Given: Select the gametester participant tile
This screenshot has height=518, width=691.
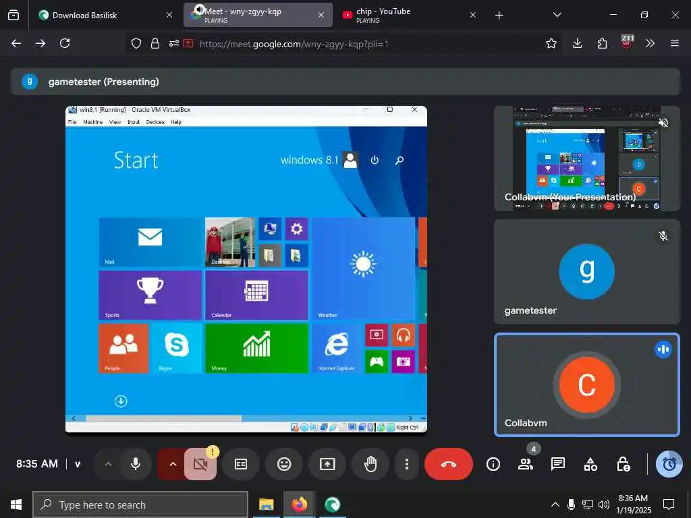Looking at the screenshot, I should click(x=587, y=272).
